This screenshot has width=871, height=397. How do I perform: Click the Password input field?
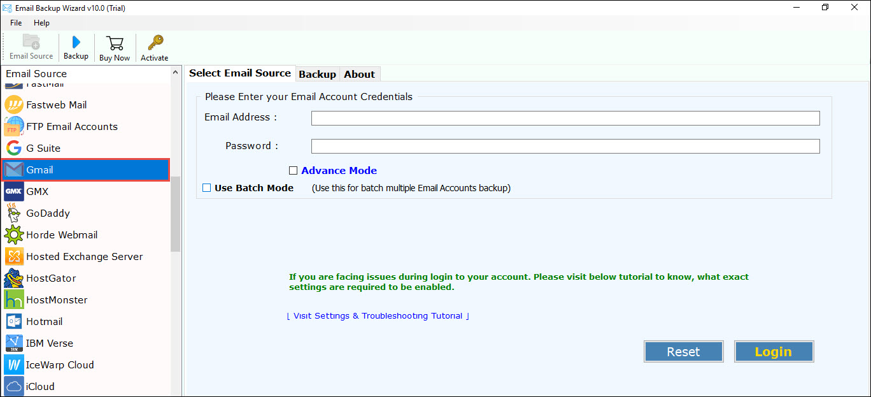pyautogui.click(x=565, y=146)
